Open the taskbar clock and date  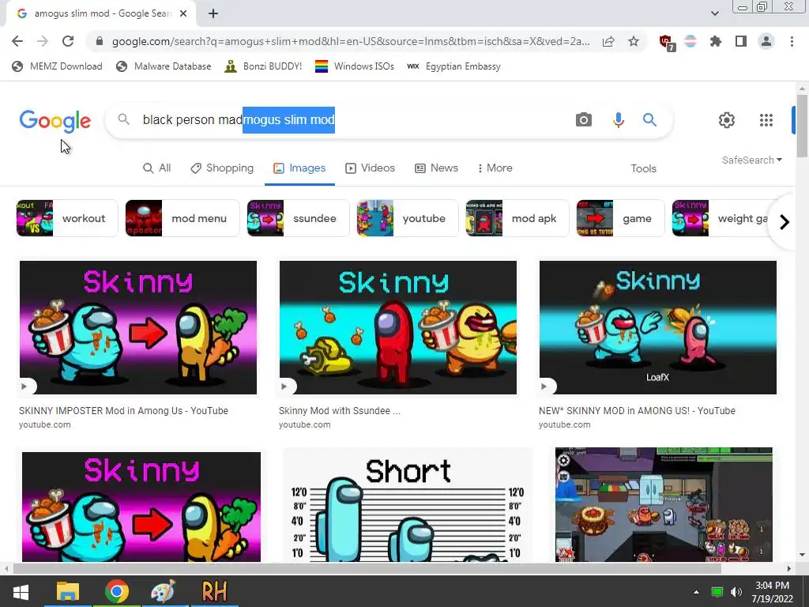(773, 592)
